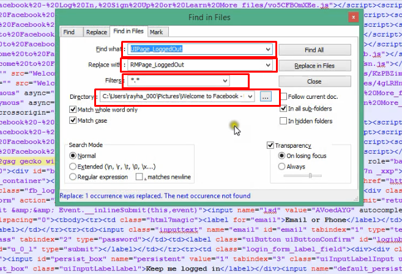
Task: Select the Find in Files tab
Action: point(128,31)
